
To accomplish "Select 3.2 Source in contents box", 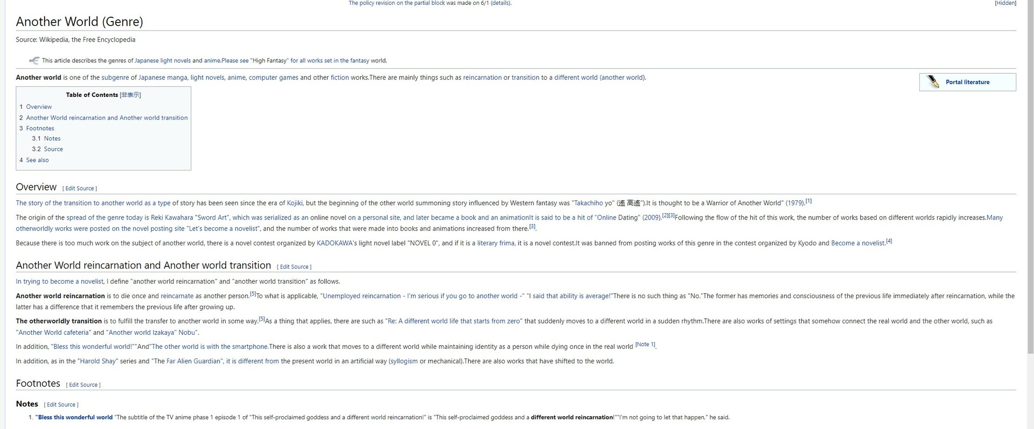I will (53, 149).
